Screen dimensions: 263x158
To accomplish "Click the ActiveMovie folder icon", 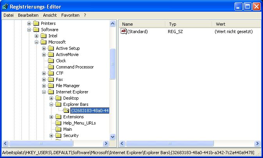I will 51,54.
